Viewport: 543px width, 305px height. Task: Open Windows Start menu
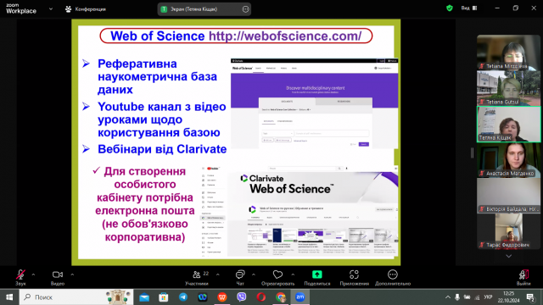[9, 297]
